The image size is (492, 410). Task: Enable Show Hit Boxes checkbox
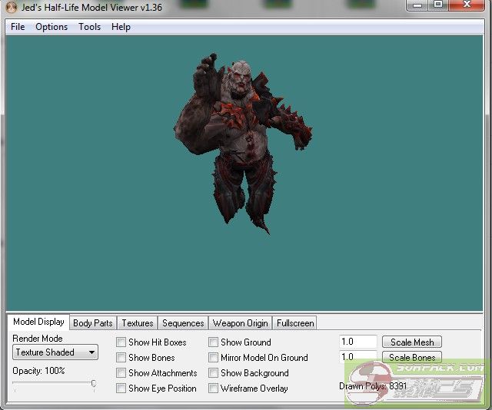click(x=121, y=342)
